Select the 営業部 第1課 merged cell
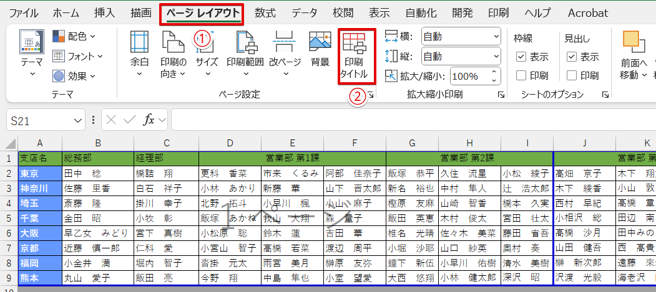Image resolution: width=656 pixels, height=292 pixels. (x=293, y=158)
